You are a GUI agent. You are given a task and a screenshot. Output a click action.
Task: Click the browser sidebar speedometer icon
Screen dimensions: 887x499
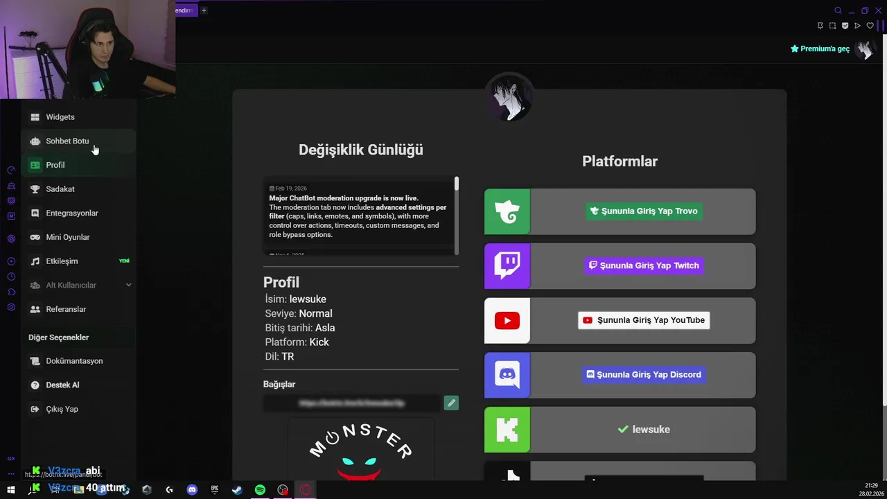tap(11, 170)
